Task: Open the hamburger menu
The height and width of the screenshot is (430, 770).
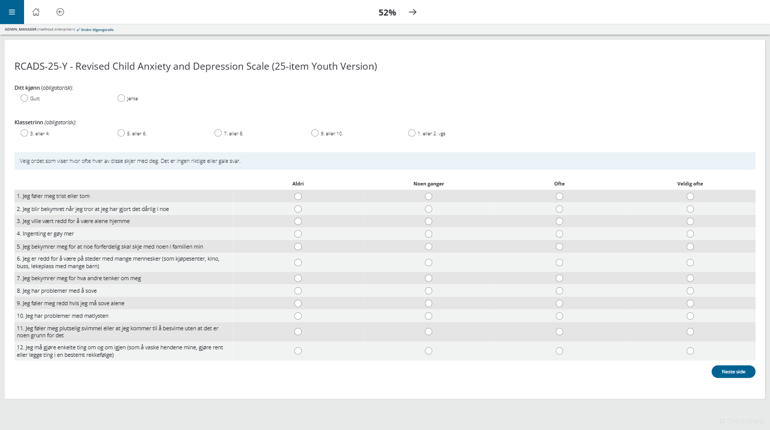Action: click(x=12, y=12)
